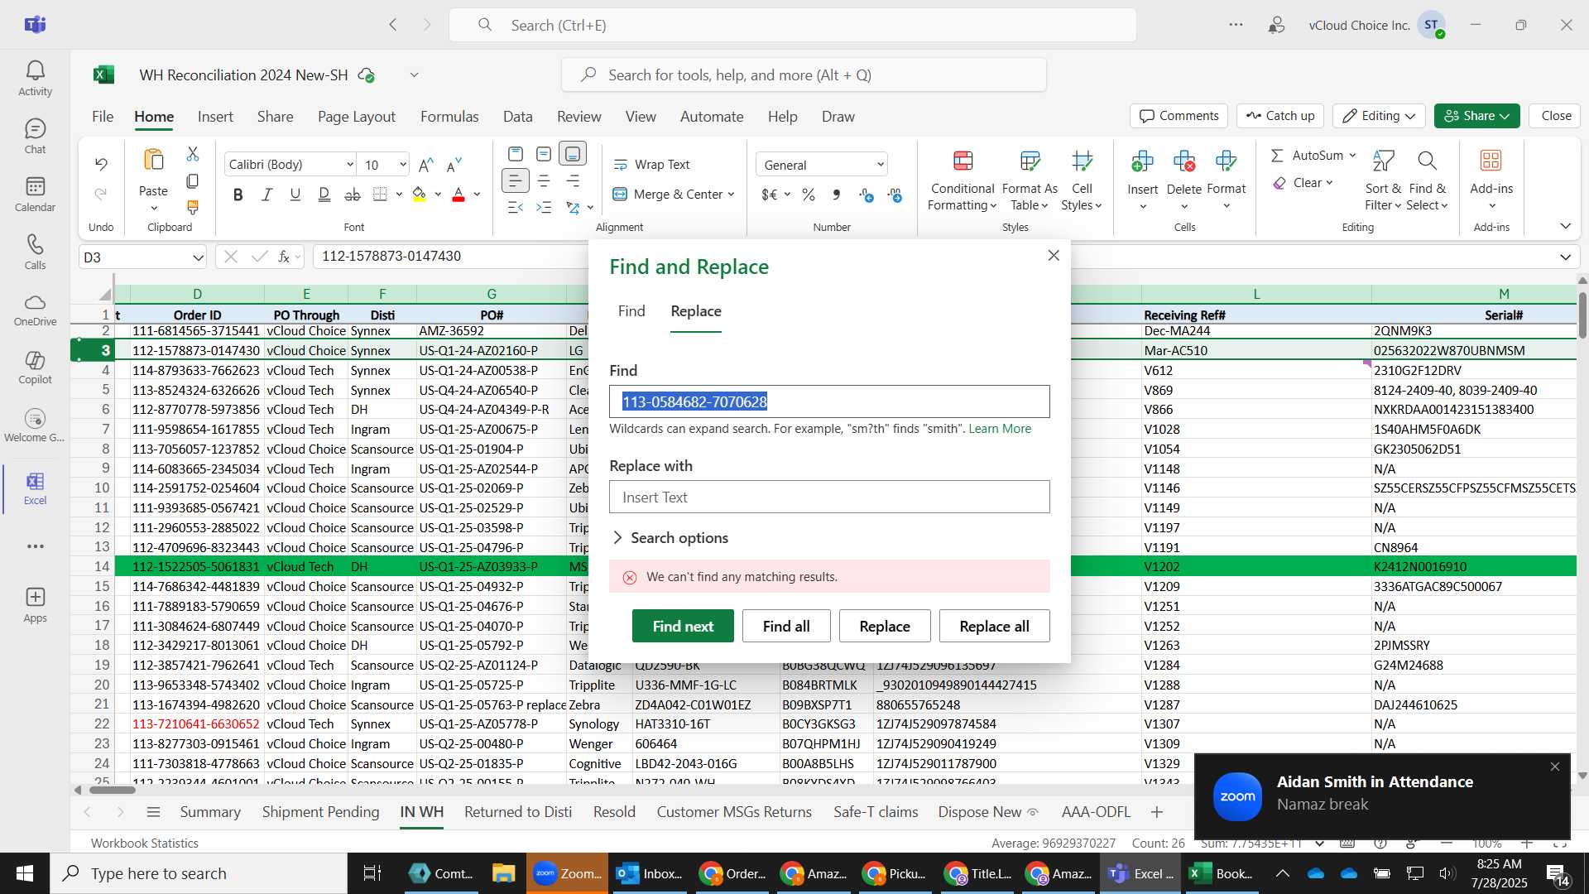Image resolution: width=1589 pixels, height=894 pixels.
Task: Toggle left align text
Action: (516, 180)
